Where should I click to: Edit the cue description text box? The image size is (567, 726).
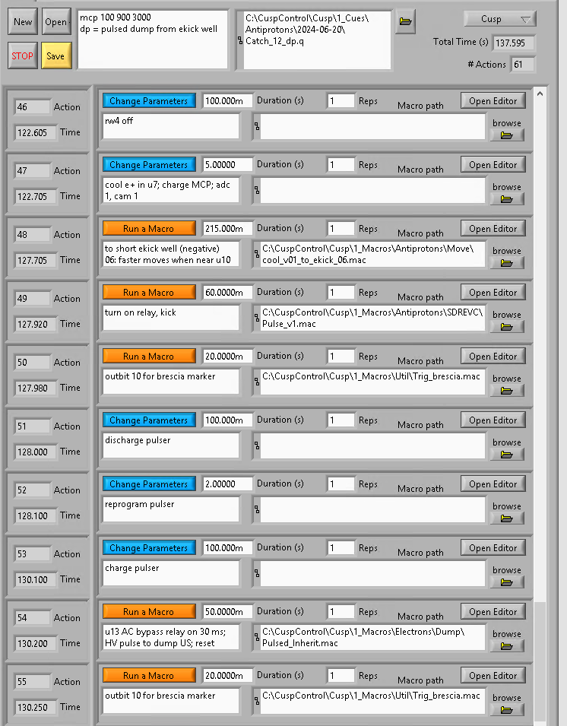[x=153, y=40]
